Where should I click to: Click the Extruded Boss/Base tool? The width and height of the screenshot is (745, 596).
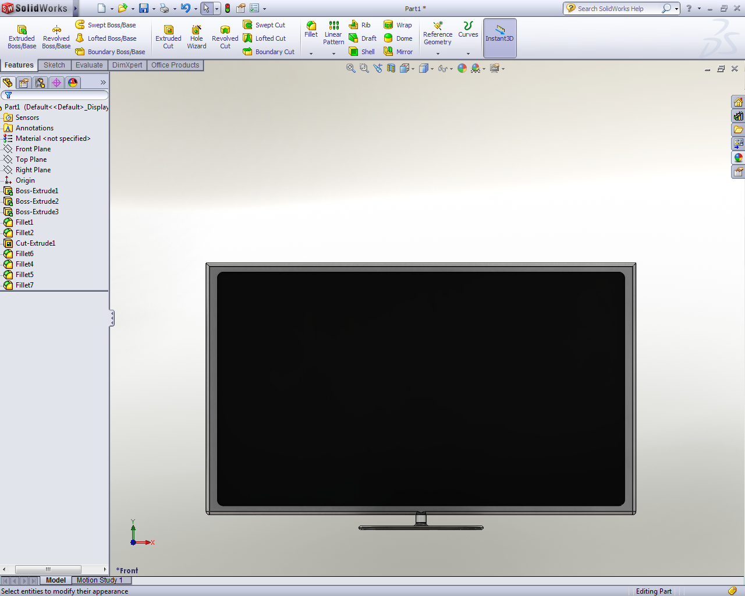[22, 37]
